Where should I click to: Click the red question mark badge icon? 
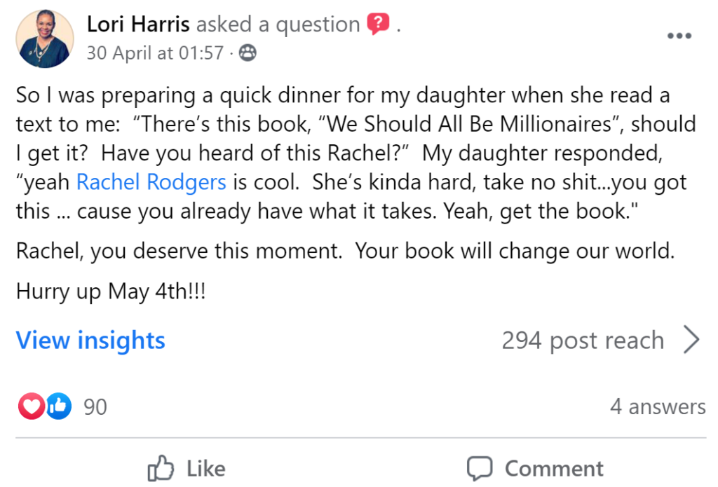(x=379, y=25)
